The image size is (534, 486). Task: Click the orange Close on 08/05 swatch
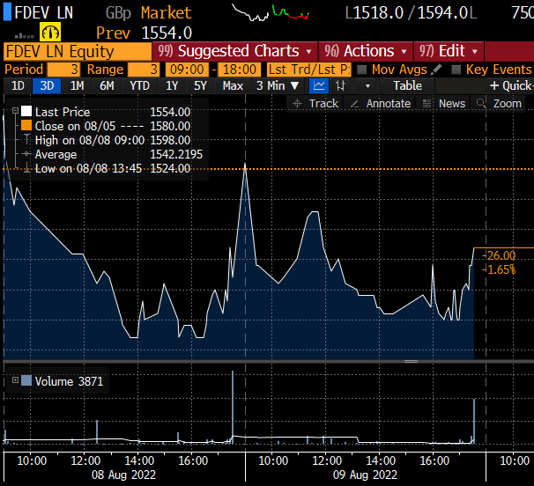pyautogui.click(x=26, y=125)
